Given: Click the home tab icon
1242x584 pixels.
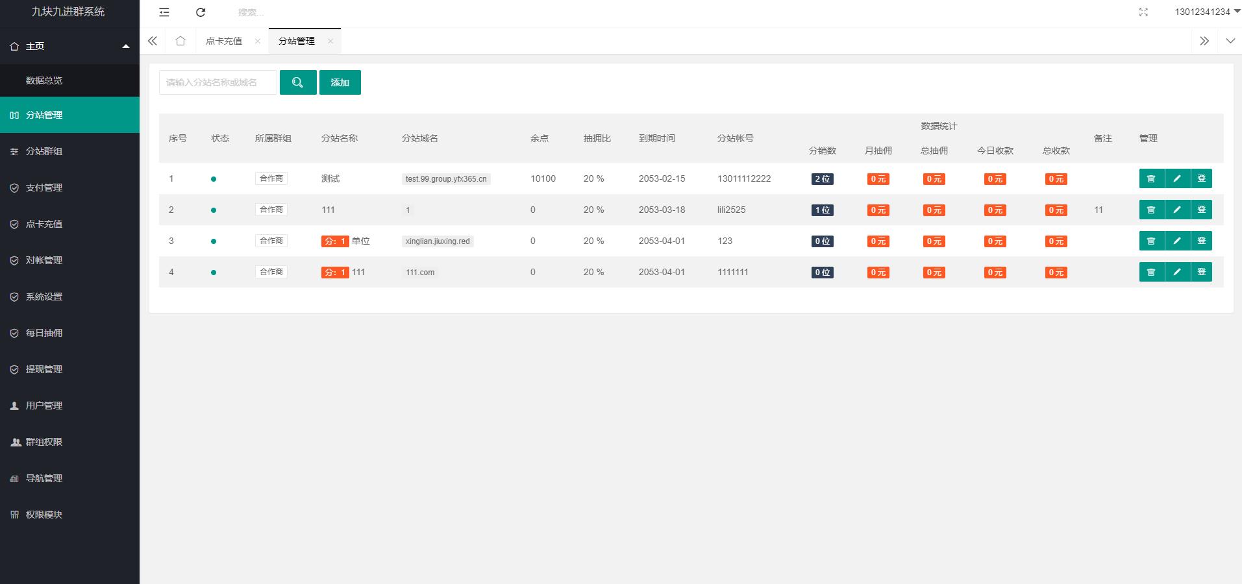Looking at the screenshot, I should click(180, 41).
